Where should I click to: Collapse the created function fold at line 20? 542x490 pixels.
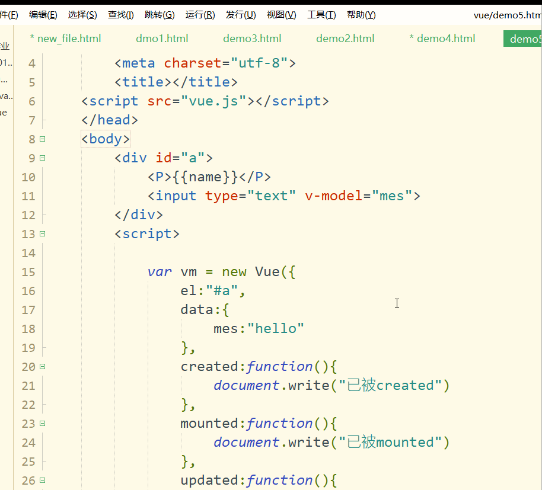coord(43,366)
